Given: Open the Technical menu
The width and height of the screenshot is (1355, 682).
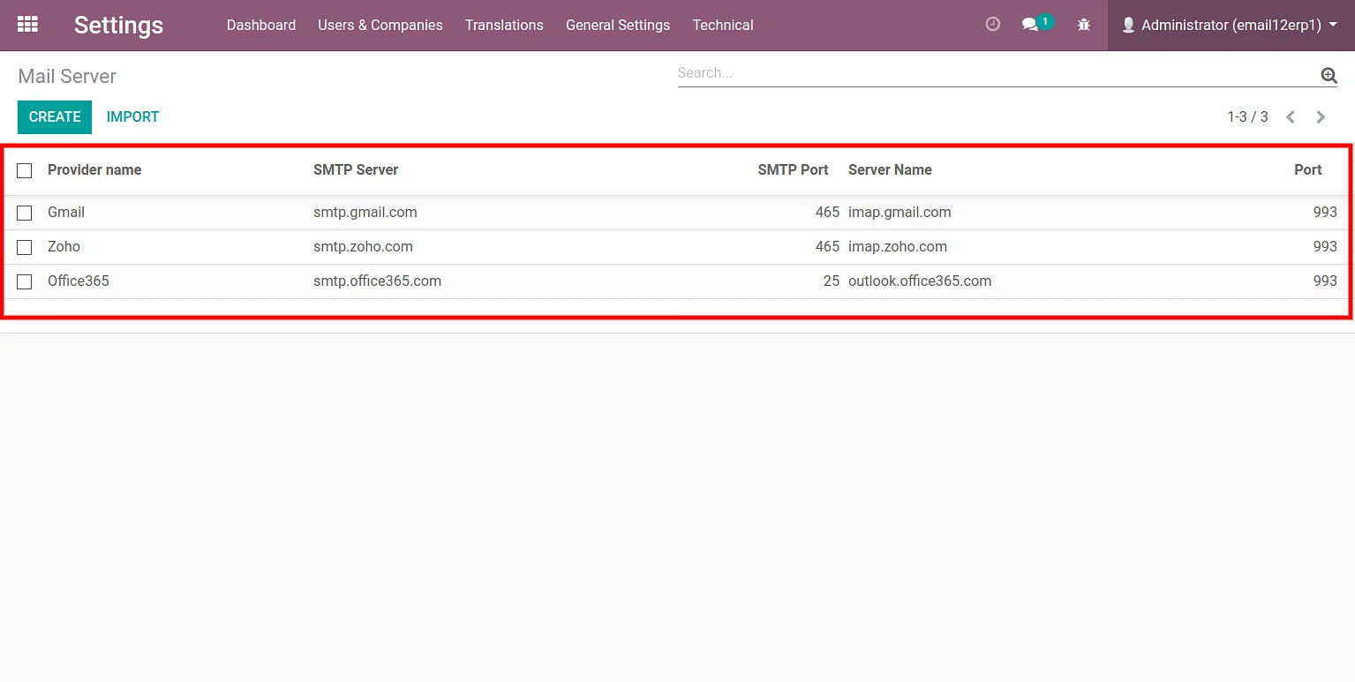Looking at the screenshot, I should tap(722, 25).
